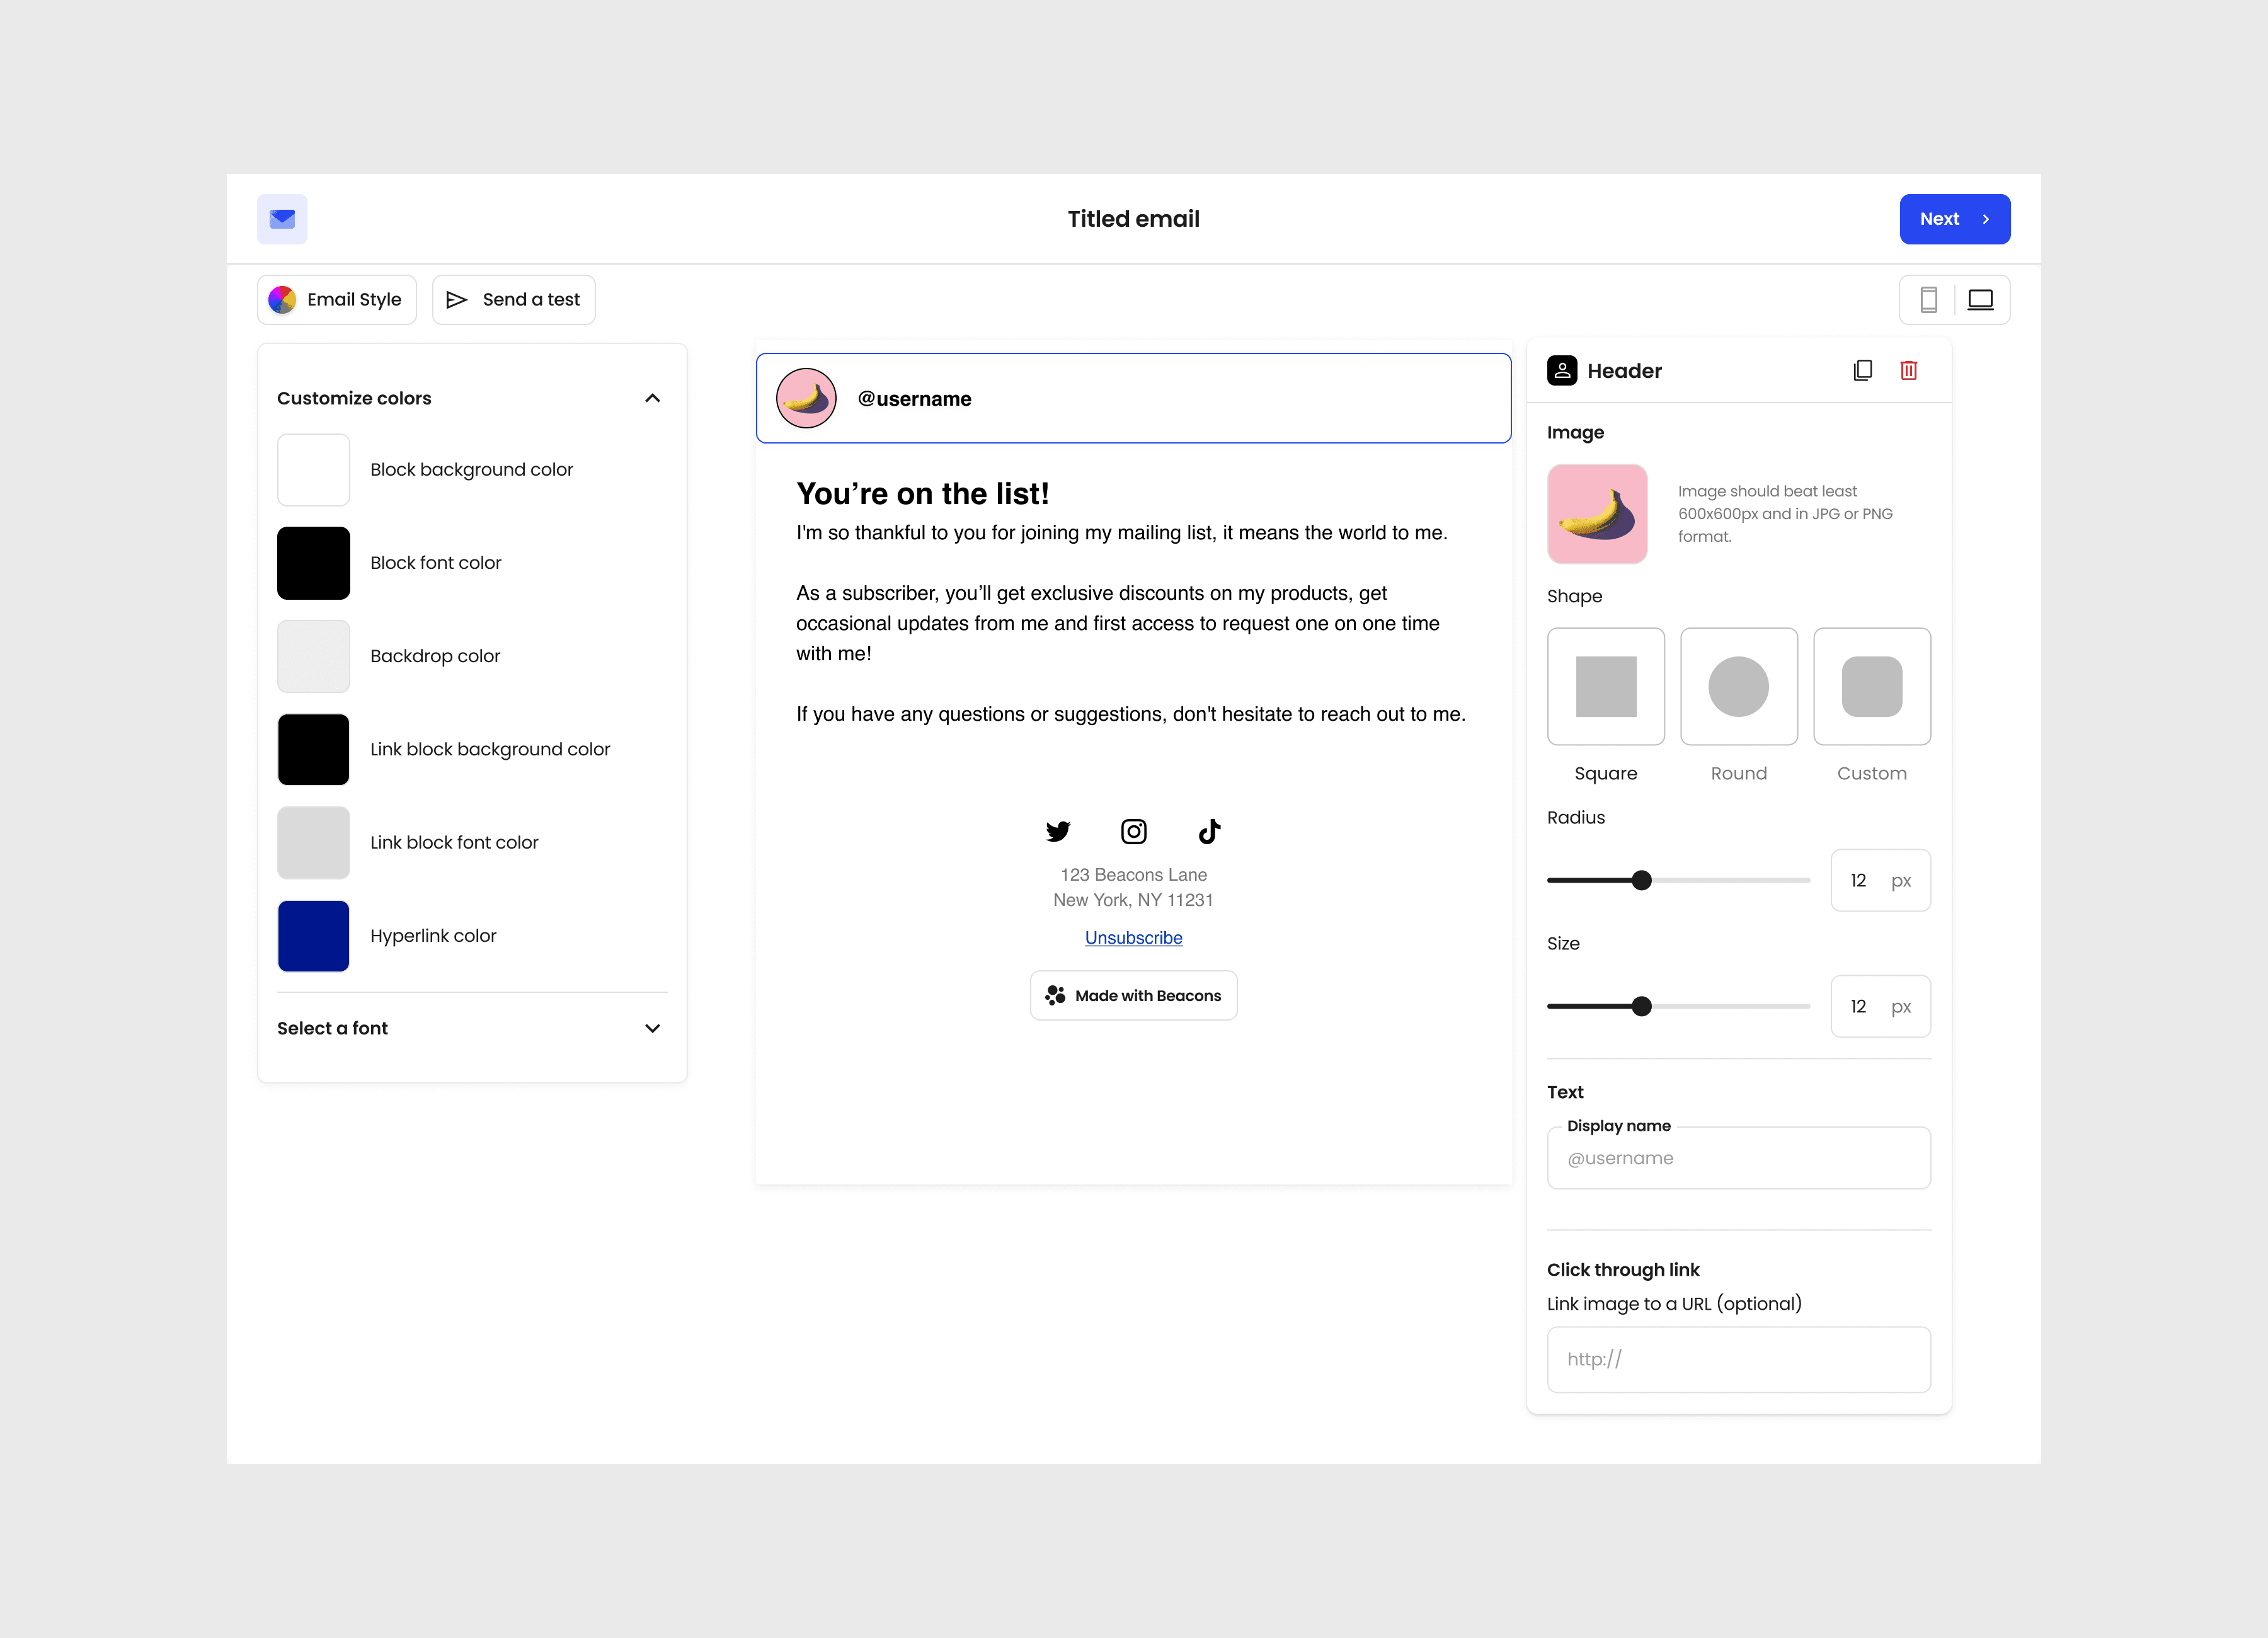Viewport: 2268px width, 1638px height.
Task: Click the TikTok icon in email footer
Action: (x=1209, y=831)
